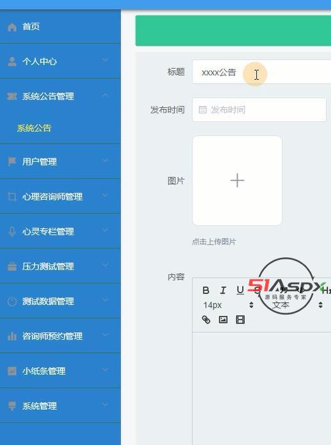Screen dimensions: 331x445
Task: Open the 系统公告 submenu item
Action: pyautogui.click(x=34, y=128)
